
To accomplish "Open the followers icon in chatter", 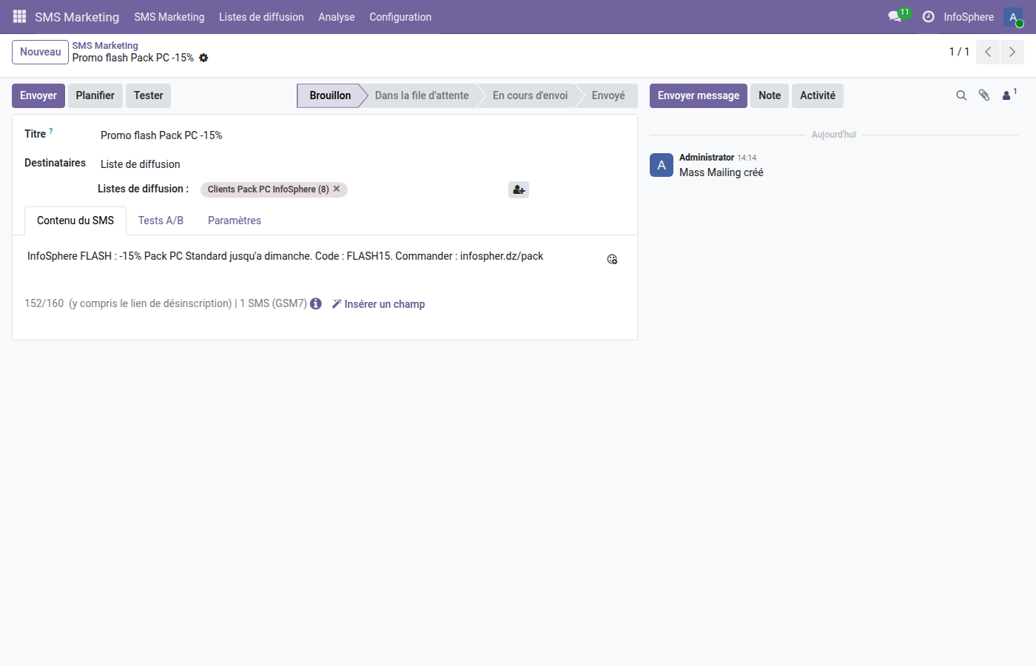I will [1007, 95].
